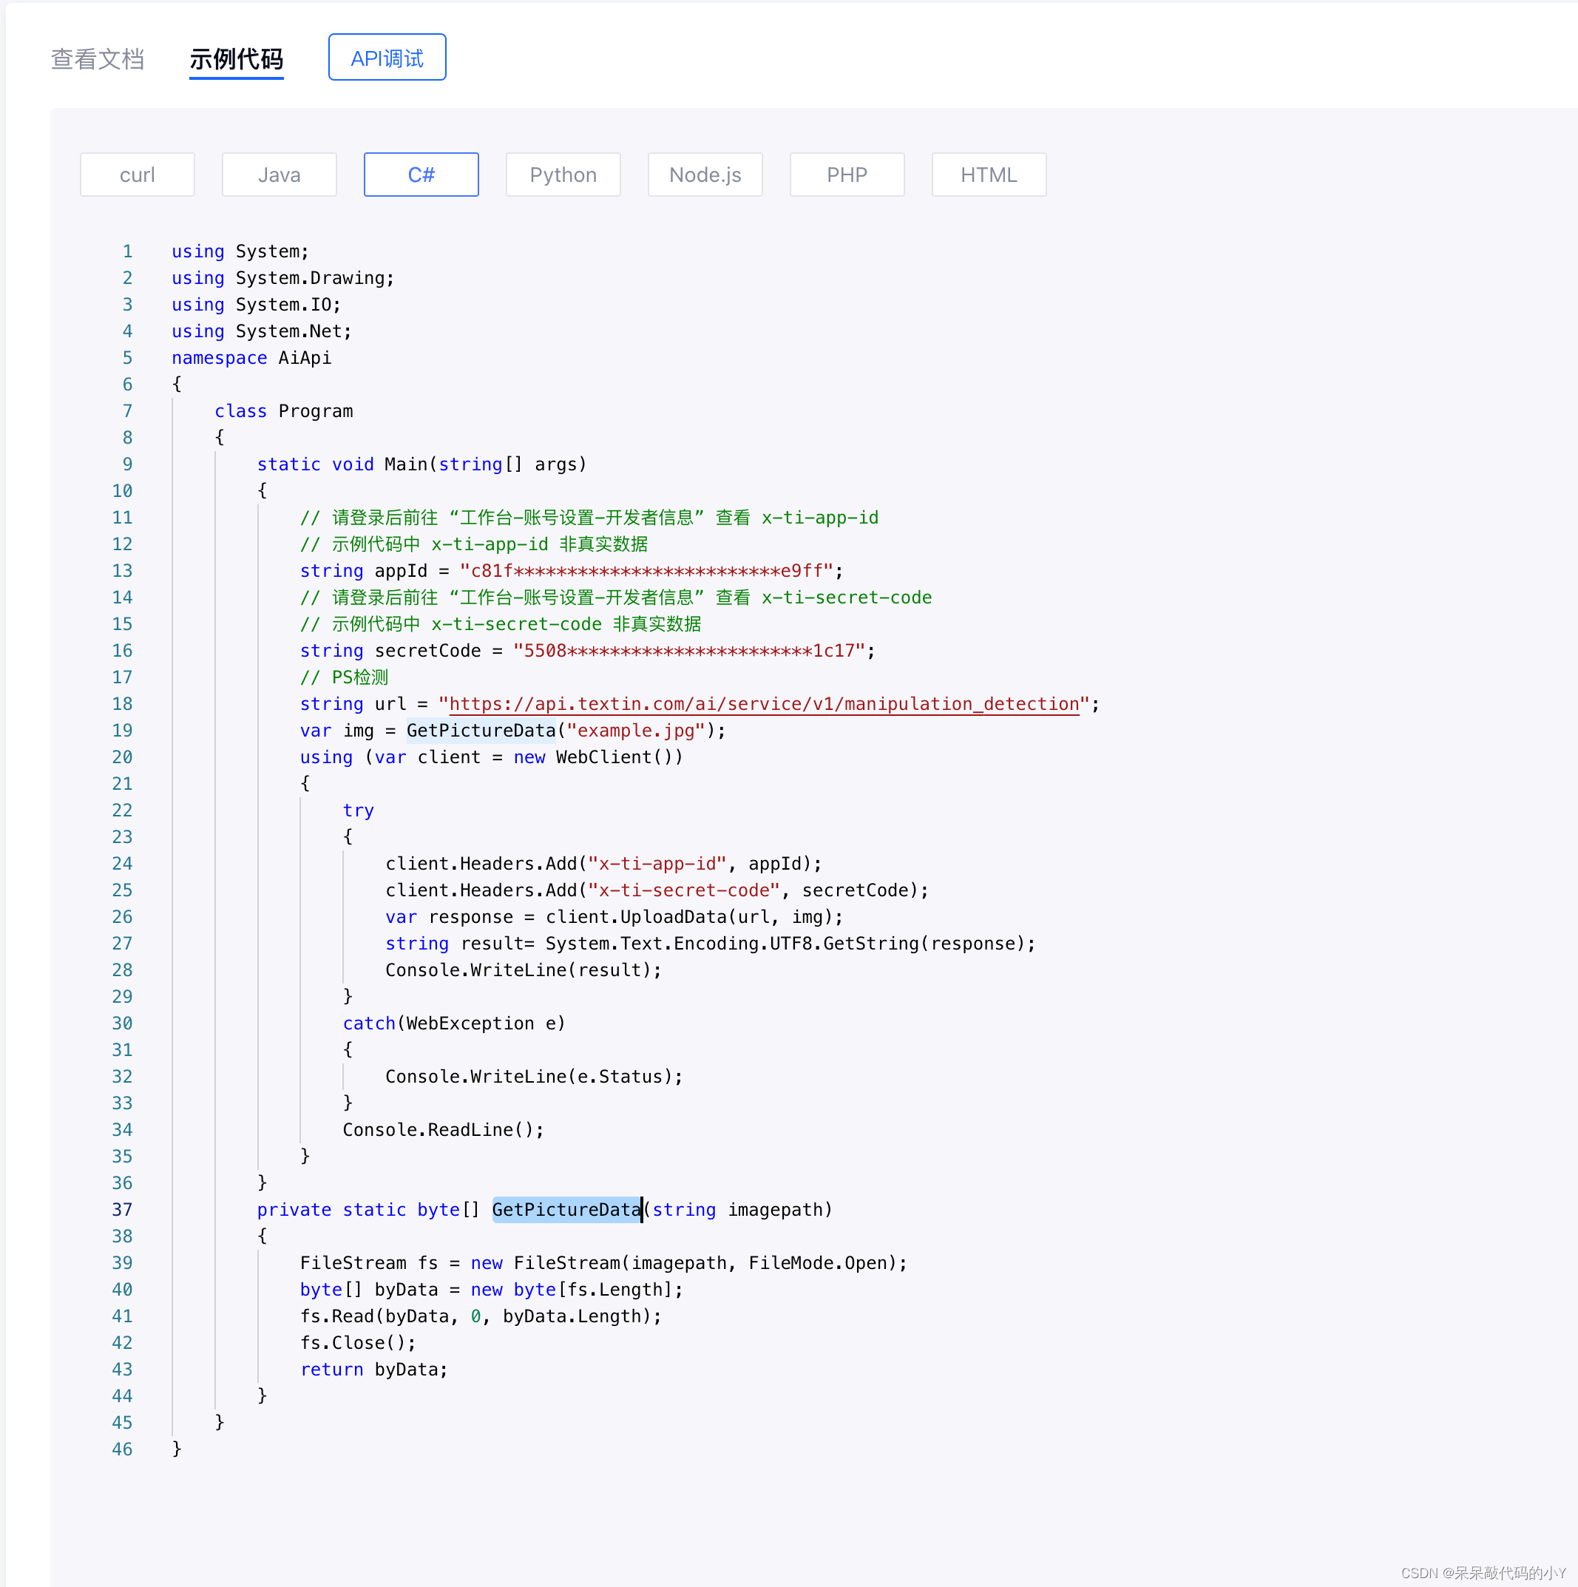Switch code sample to Java

click(x=280, y=175)
